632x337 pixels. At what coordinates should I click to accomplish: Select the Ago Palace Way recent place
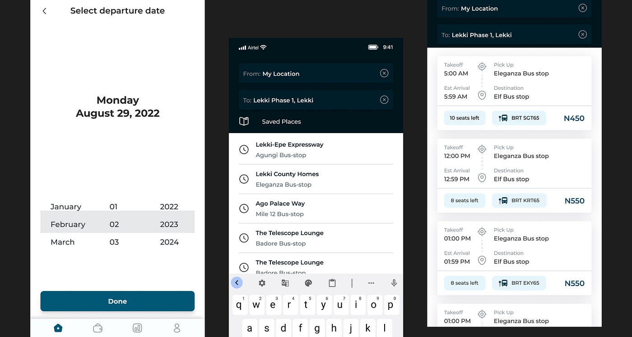pos(316,208)
